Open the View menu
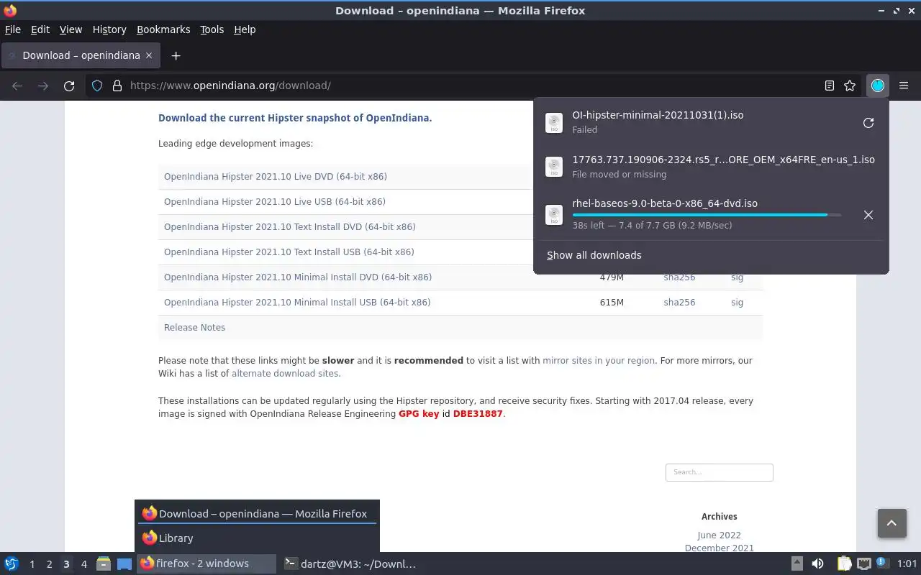The image size is (921, 575). click(71, 29)
